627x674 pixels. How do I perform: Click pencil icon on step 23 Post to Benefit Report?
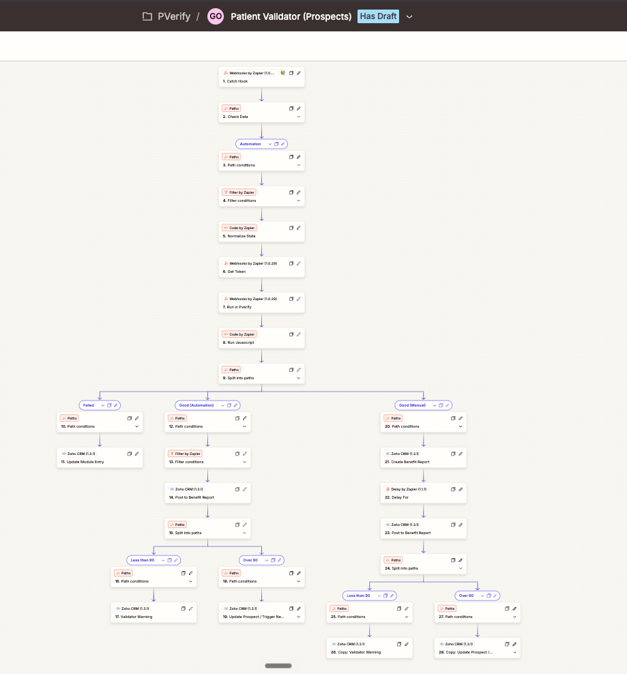(x=461, y=525)
